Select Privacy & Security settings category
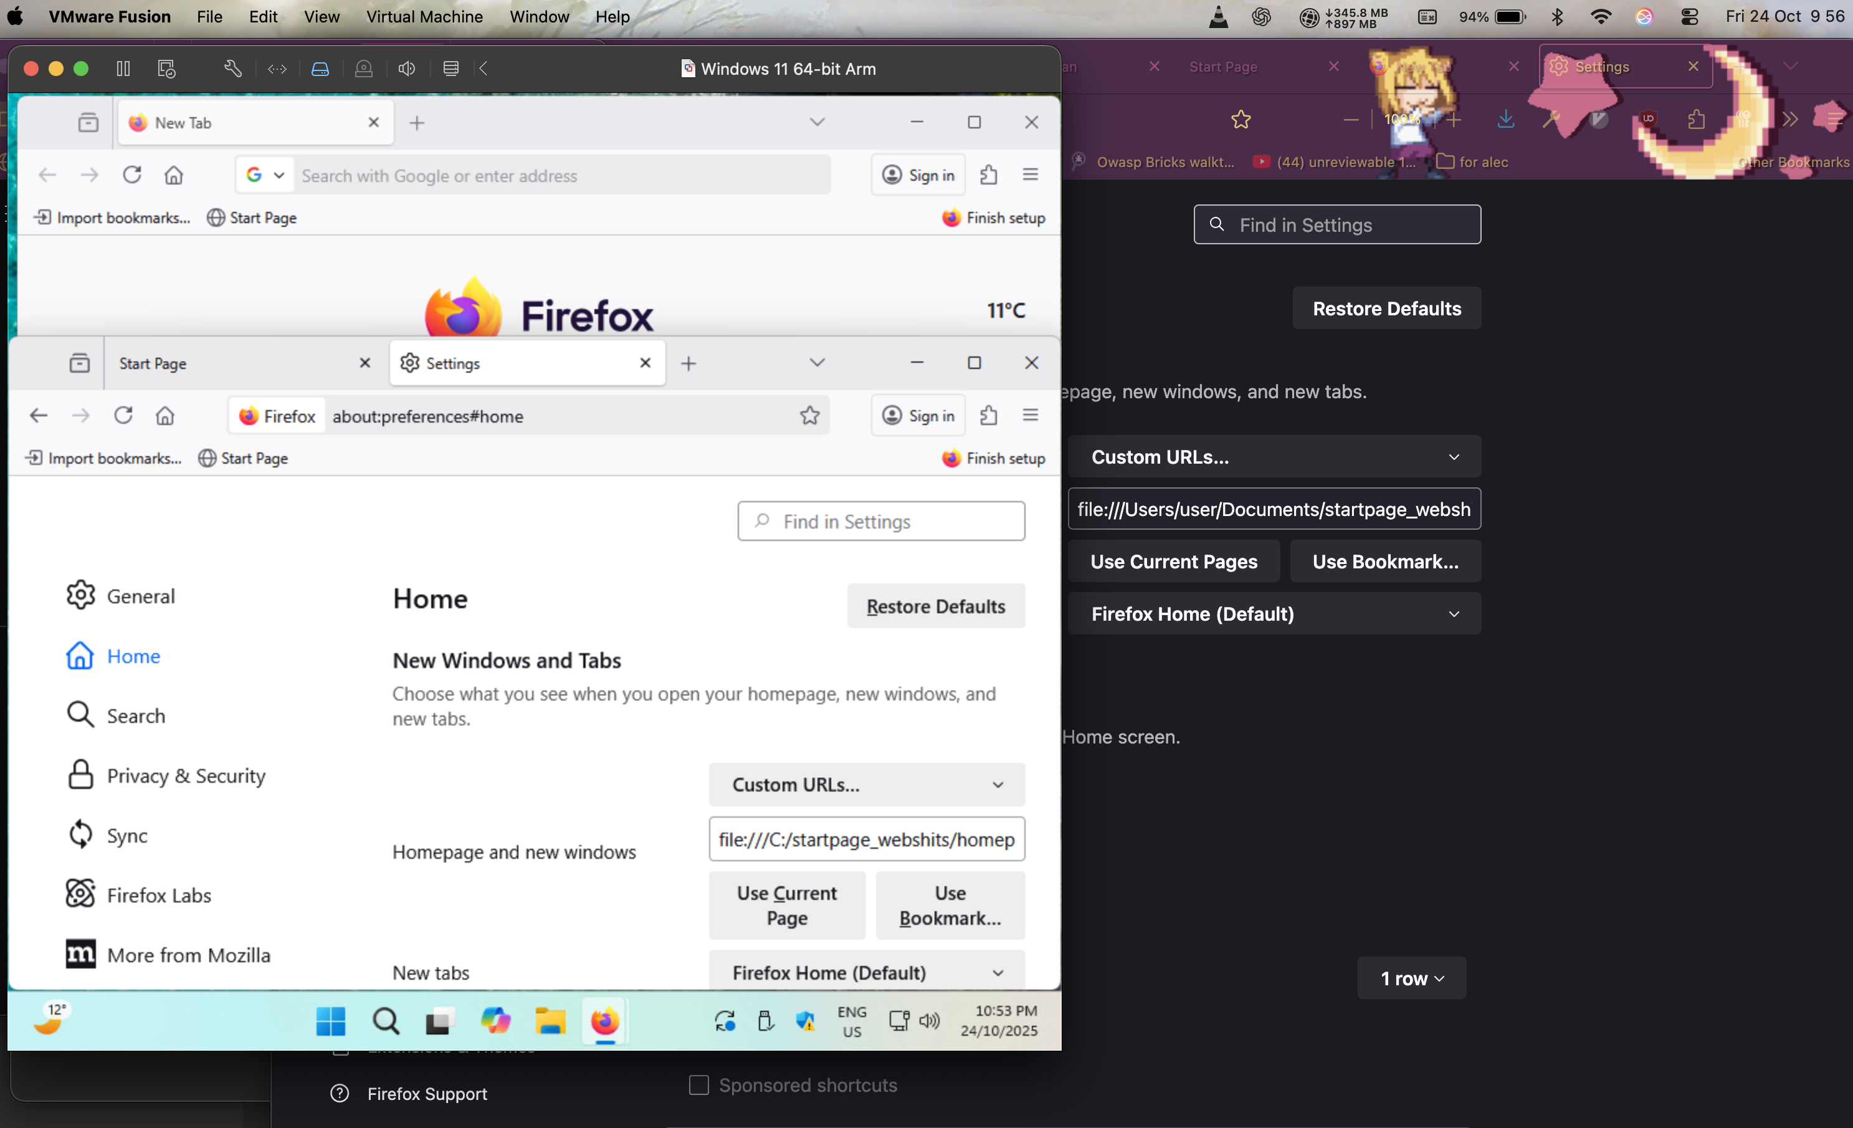 click(x=186, y=775)
